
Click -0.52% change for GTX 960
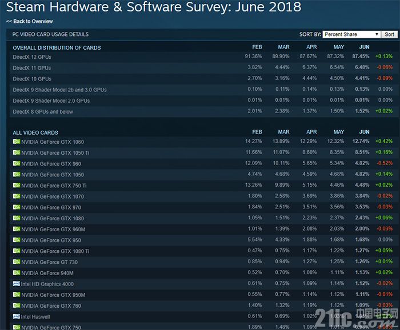pyautogui.click(x=385, y=163)
